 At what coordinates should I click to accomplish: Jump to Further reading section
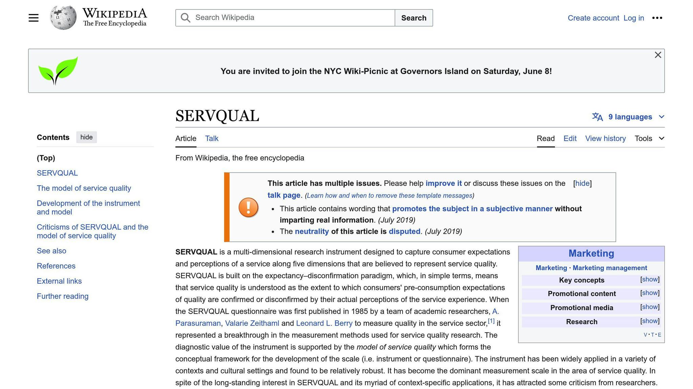[x=63, y=296]
